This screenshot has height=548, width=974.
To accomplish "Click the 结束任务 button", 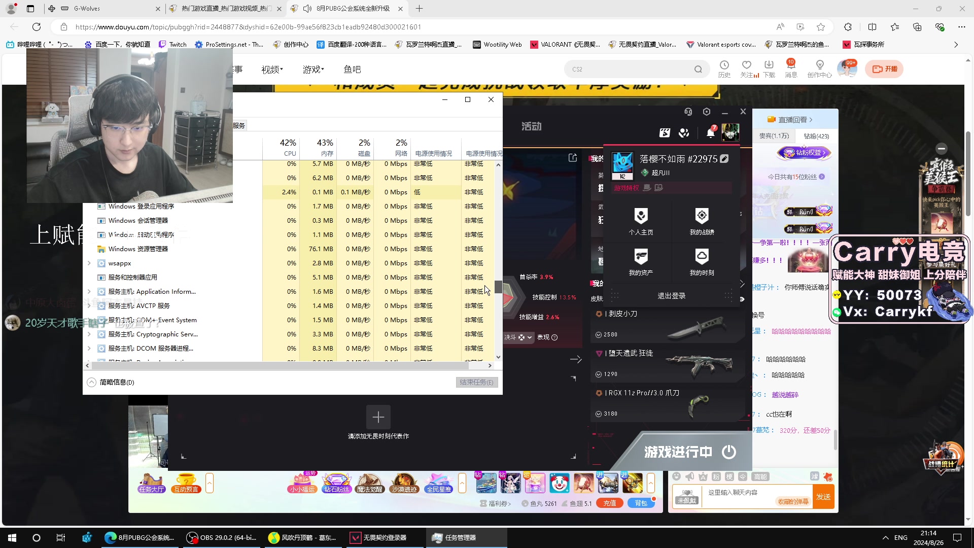I will click(x=476, y=382).
